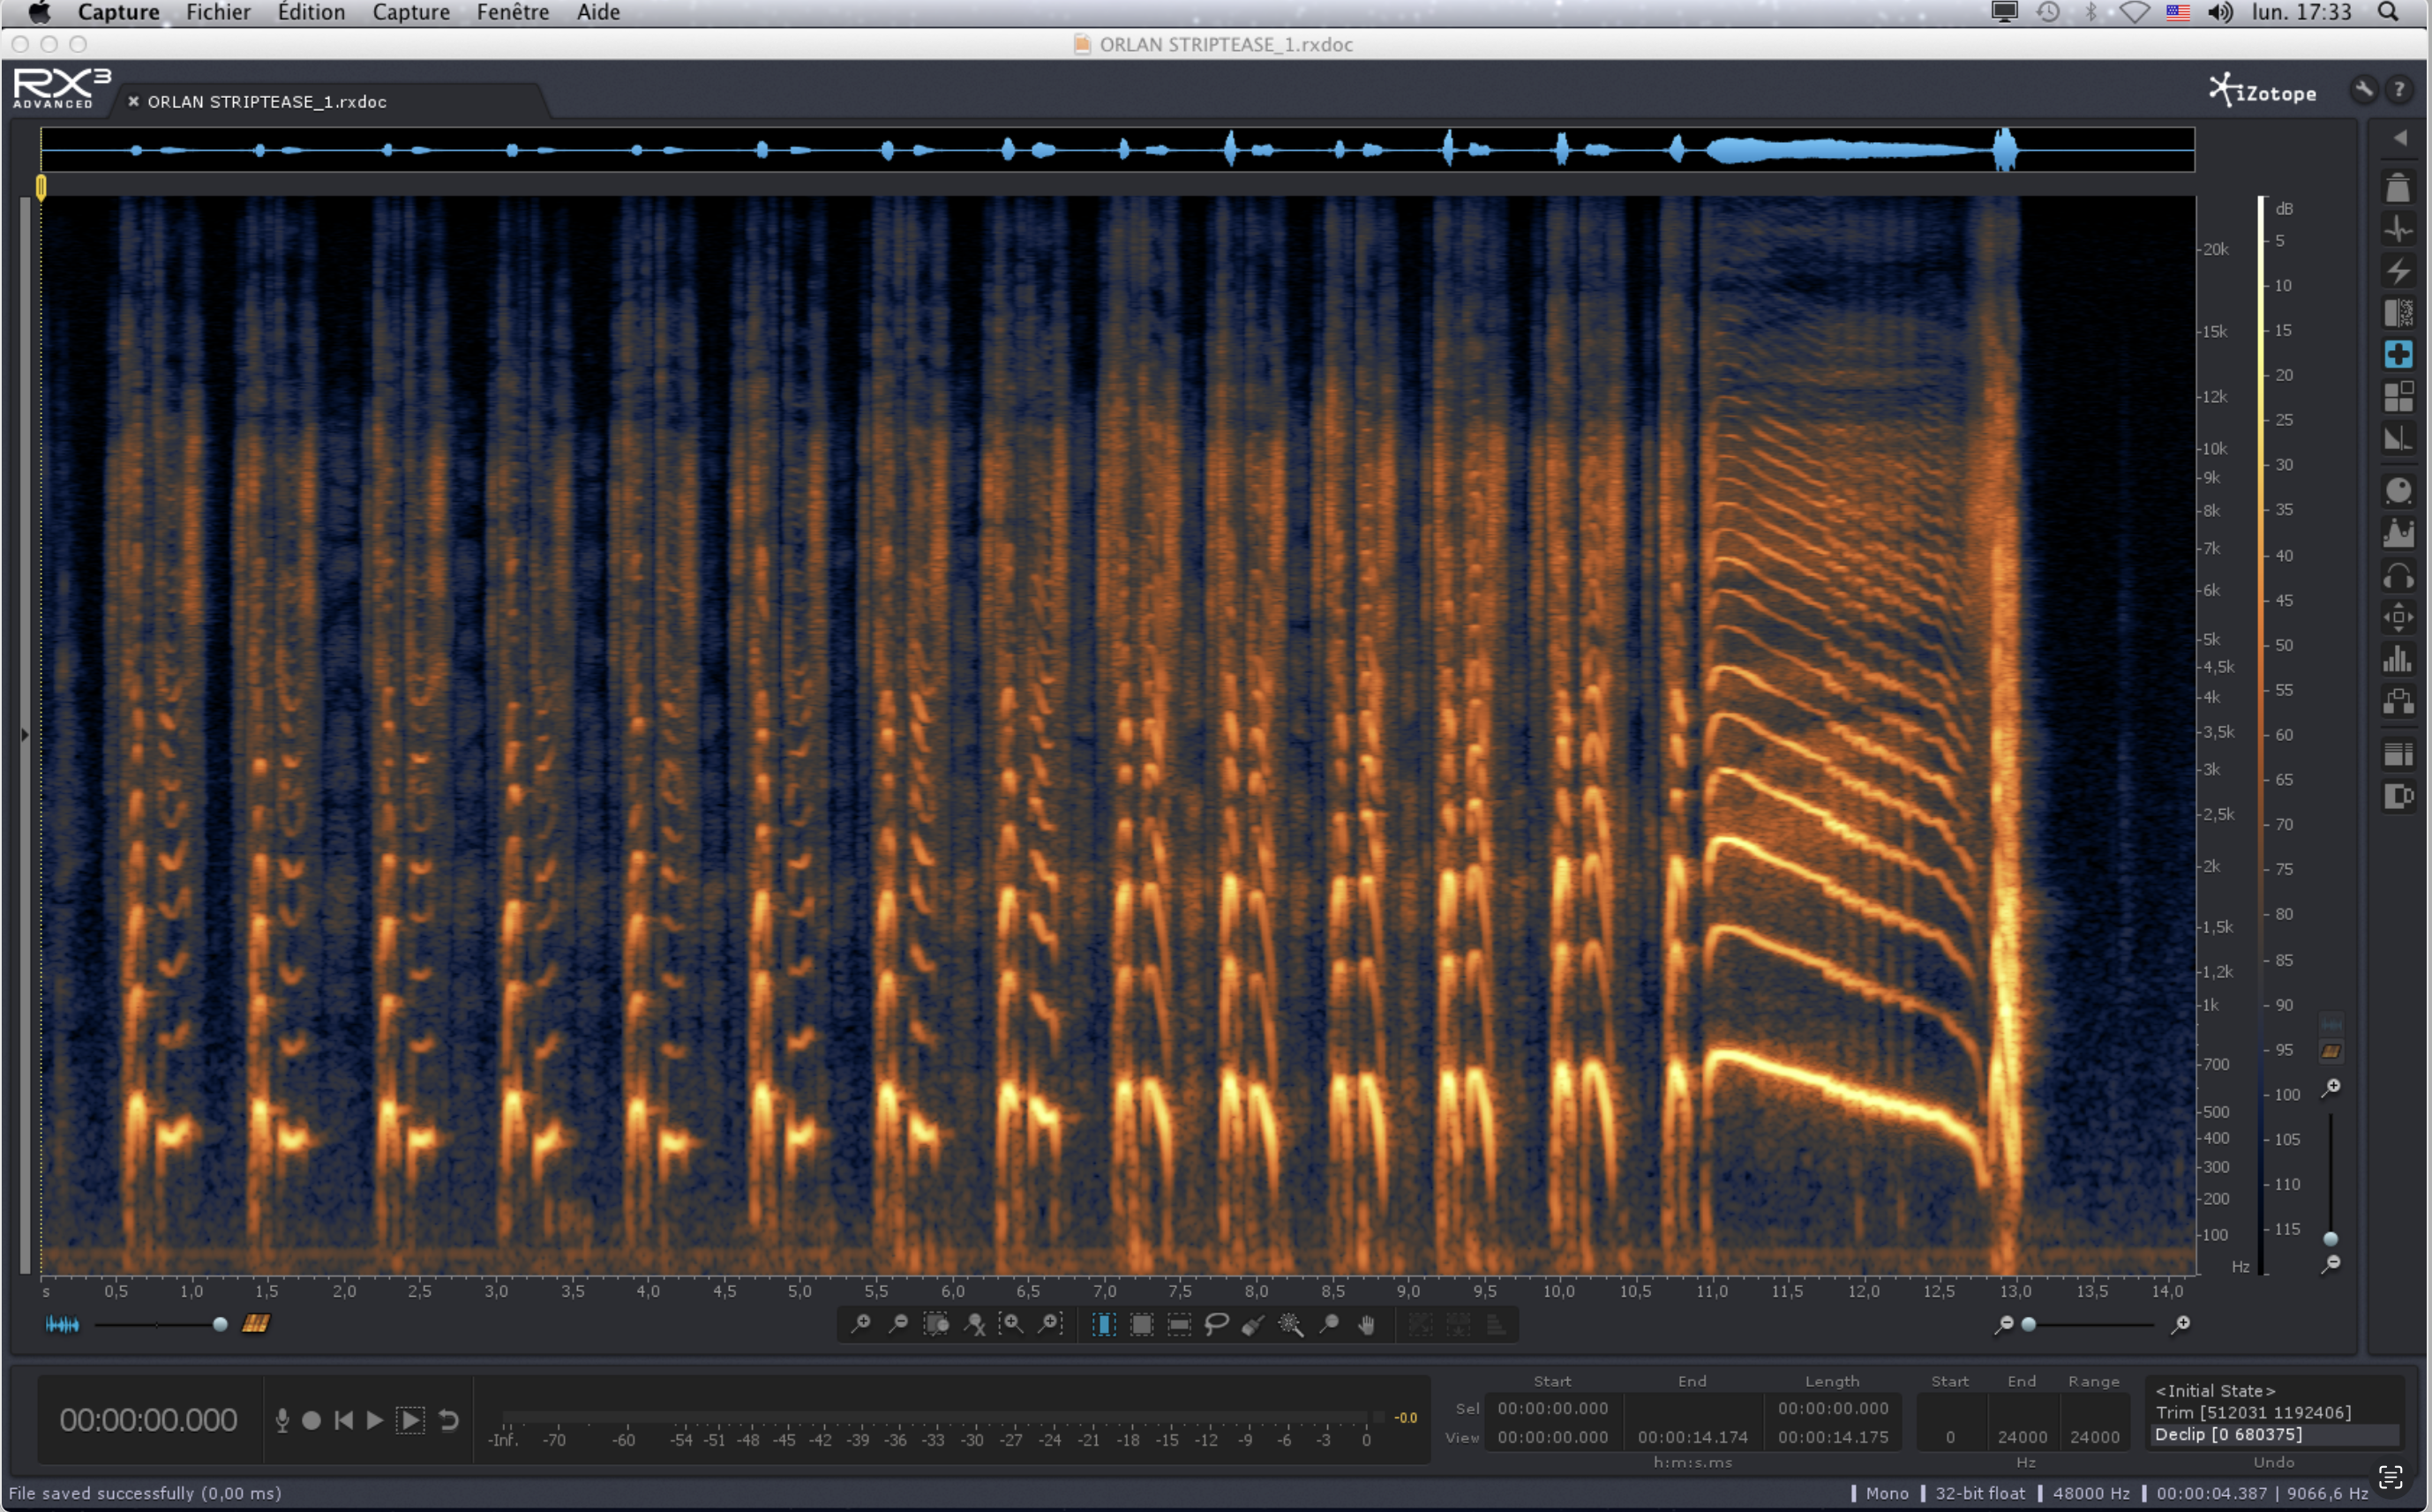Choose the Magic Wand selection tool

1291,1324
